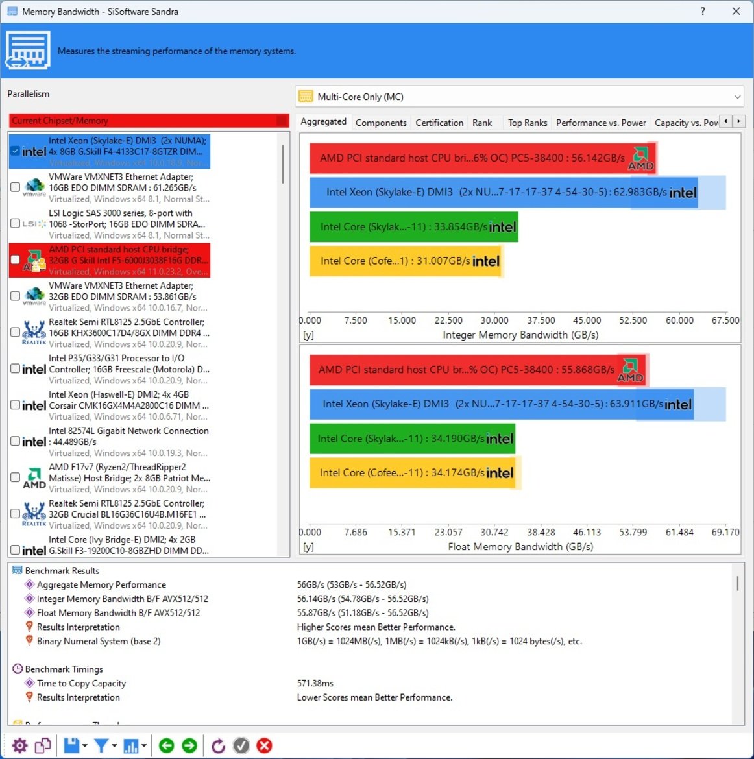Click the copy documents icon in bottom toolbar
Image resolution: width=754 pixels, height=759 pixels.
[43, 745]
